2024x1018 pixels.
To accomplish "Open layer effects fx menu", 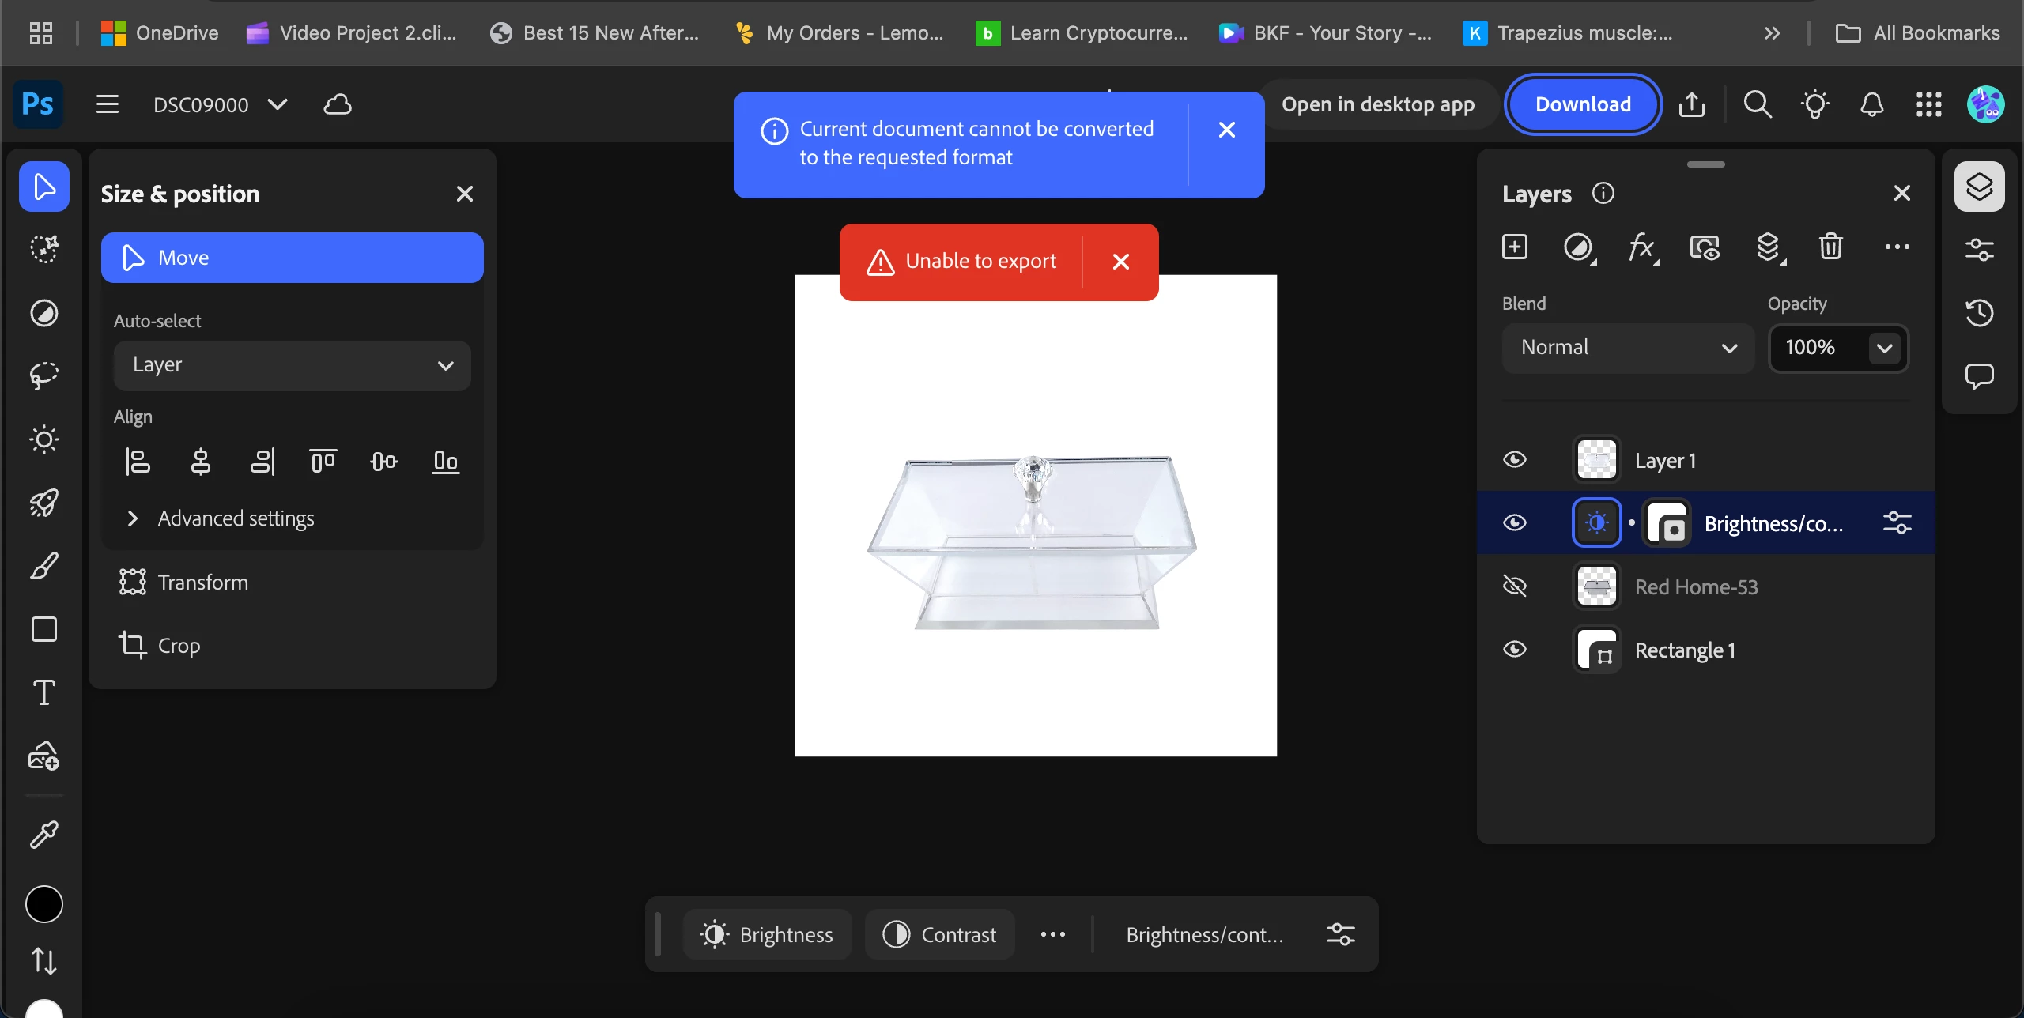I will pyautogui.click(x=1643, y=247).
